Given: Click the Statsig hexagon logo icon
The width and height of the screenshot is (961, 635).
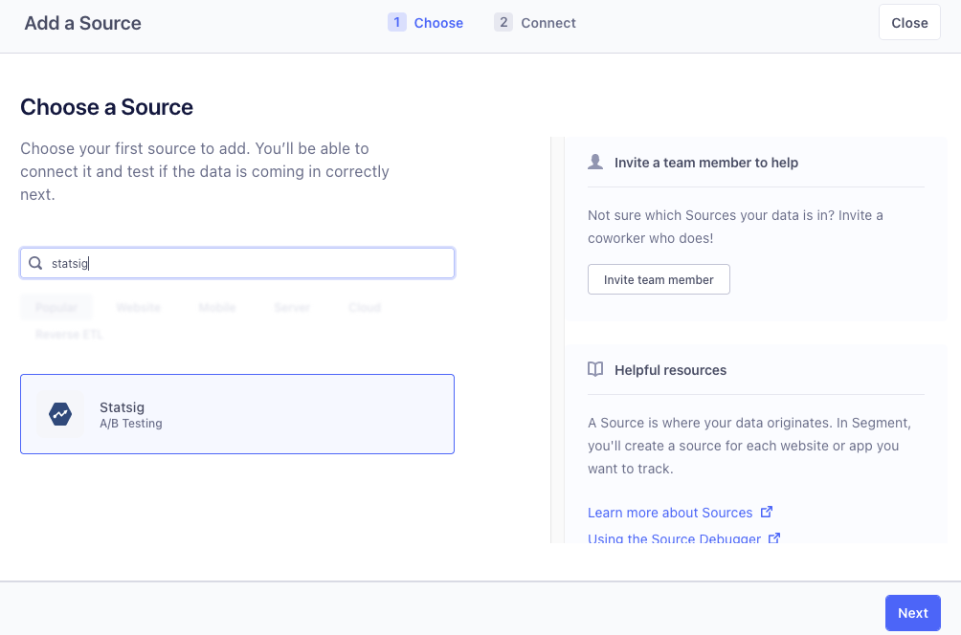Looking at the screenshot, I should [61, 414].
